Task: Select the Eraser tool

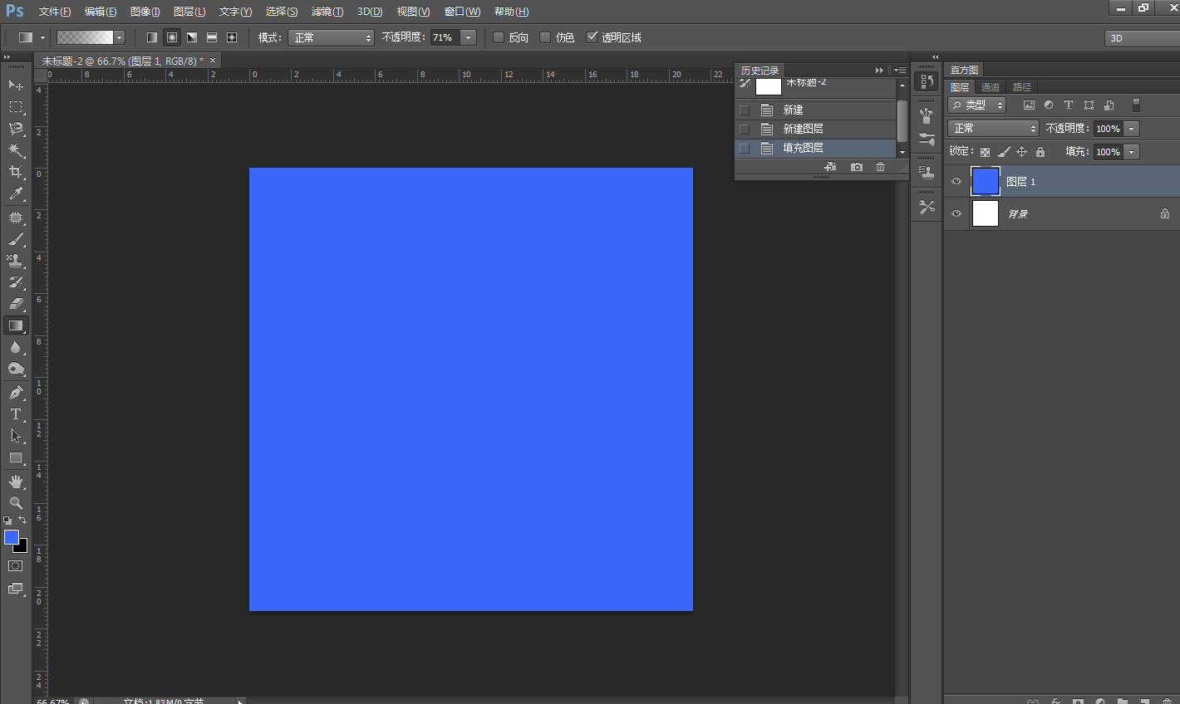Action: point(16,304)
